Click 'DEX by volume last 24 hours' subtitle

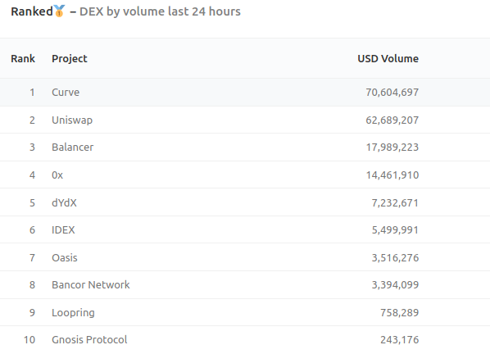pyautogui.click(x=160, y=11)
